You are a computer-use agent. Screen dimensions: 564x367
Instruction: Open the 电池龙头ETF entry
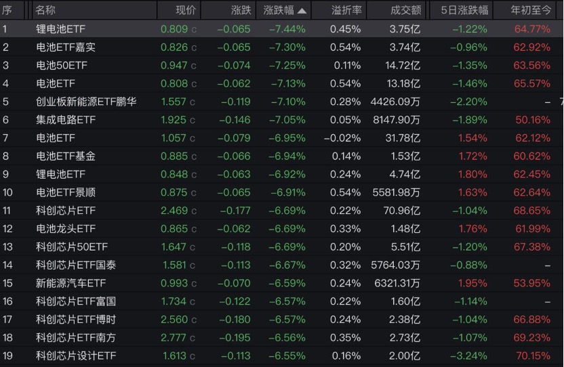coord(65,229)
